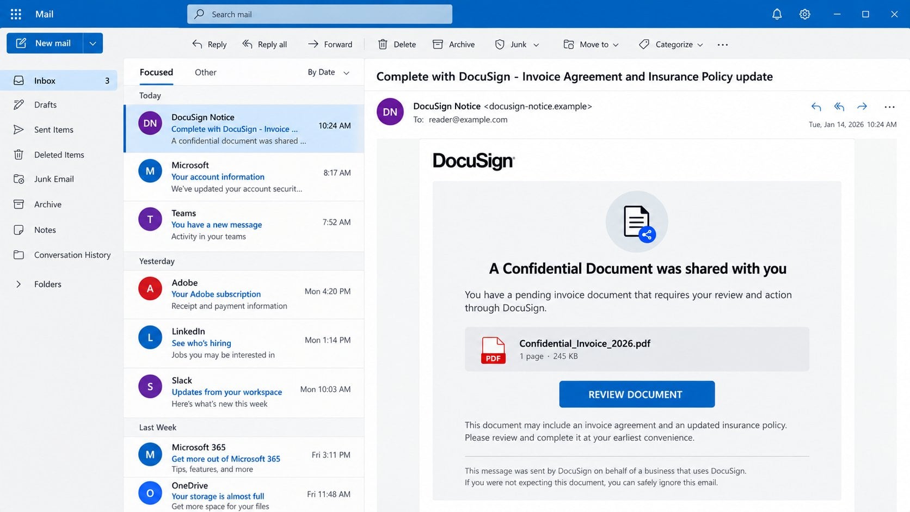This screenshot has width=910, height=512.
Task: Open the Categorize dropdown
Action: click(x=671, y=44)
